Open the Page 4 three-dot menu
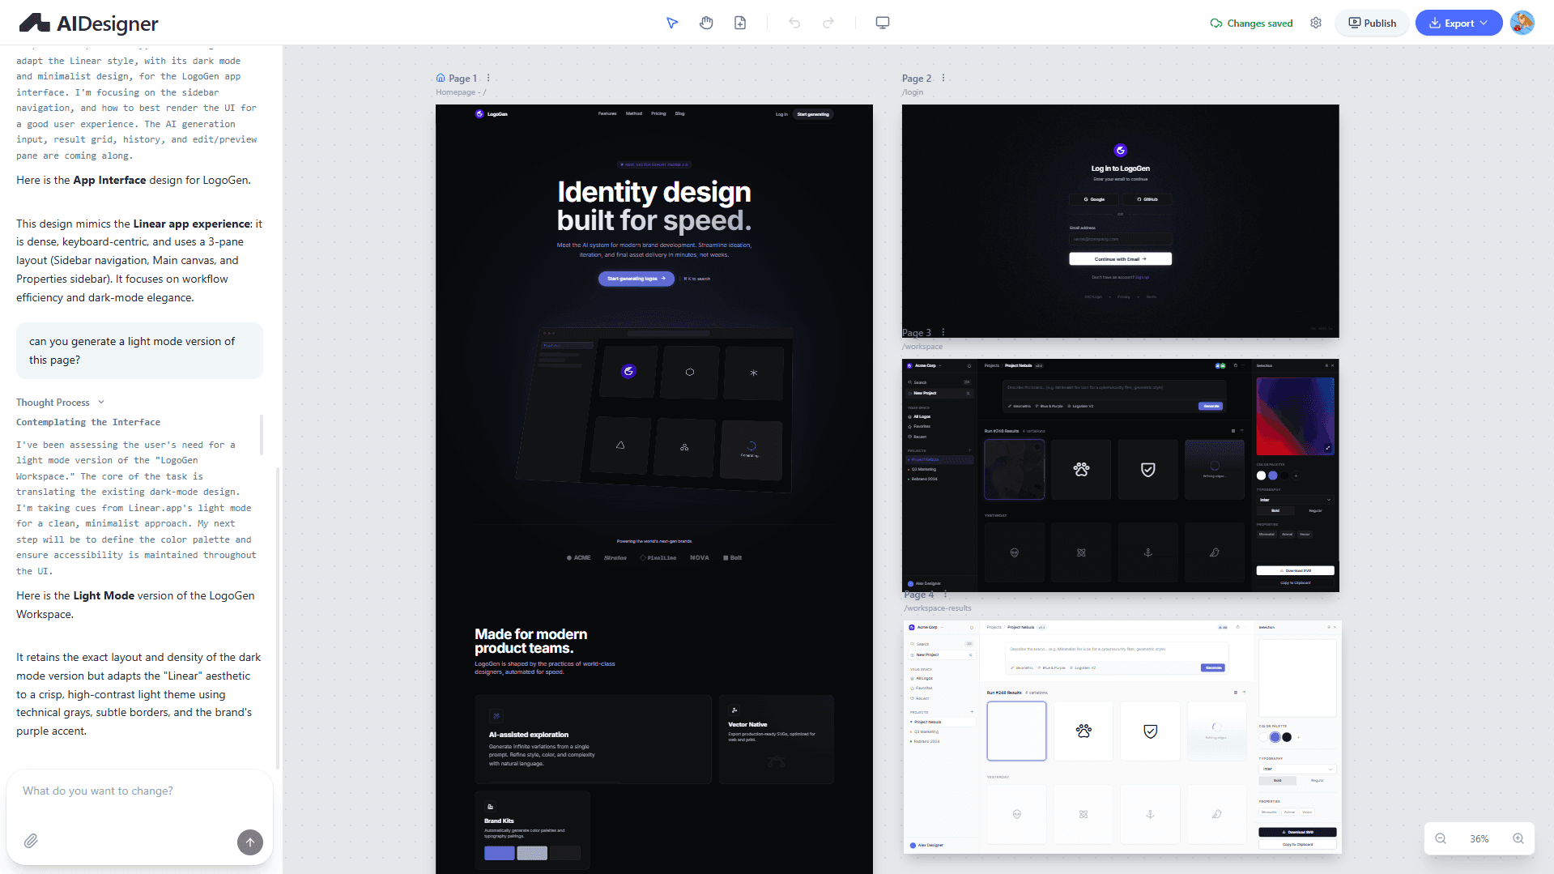 [x=944, y=594]
